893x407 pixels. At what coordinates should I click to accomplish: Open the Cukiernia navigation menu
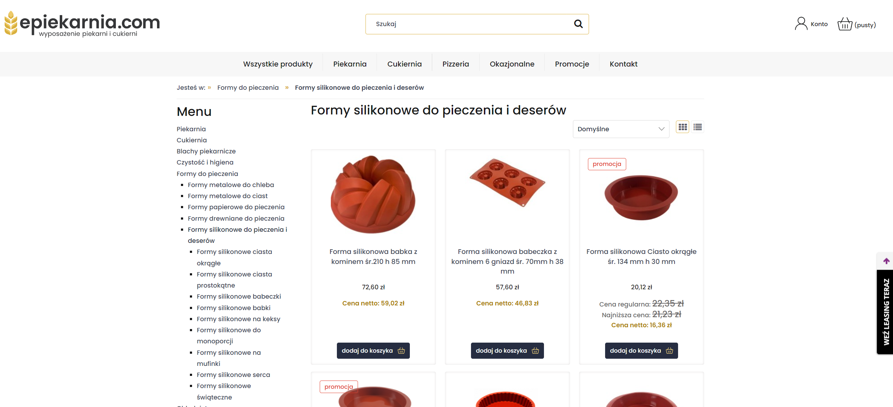[404, 64]
